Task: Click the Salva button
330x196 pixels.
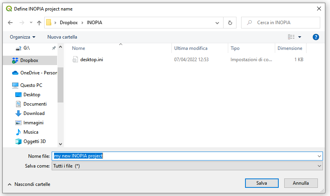Action: point(261,183)
